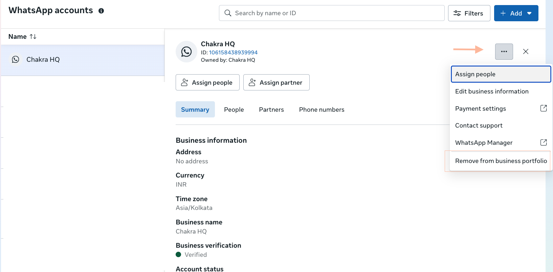Switch to the People tab
553x272 pixels.
coord(234,109)
